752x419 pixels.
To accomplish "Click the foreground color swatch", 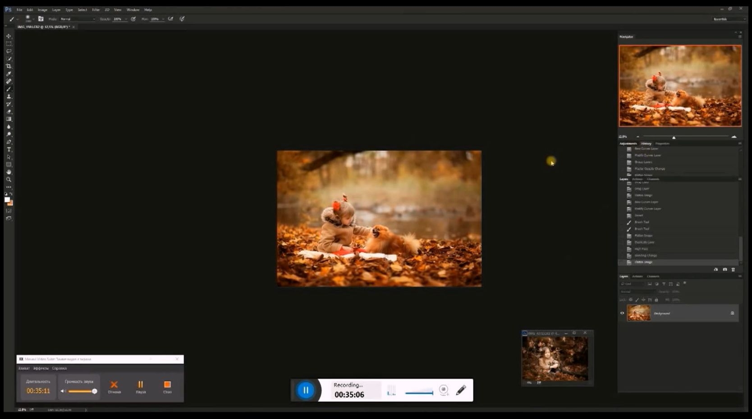I will tap(7, 200).
